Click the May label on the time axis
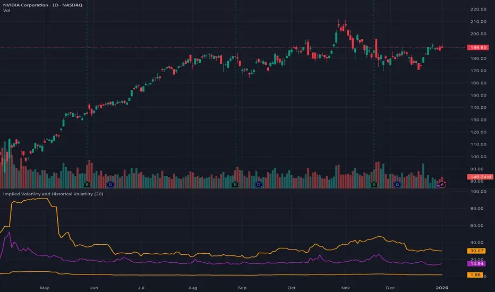This screenshot has height=292, width=495. tap(45, 288)
